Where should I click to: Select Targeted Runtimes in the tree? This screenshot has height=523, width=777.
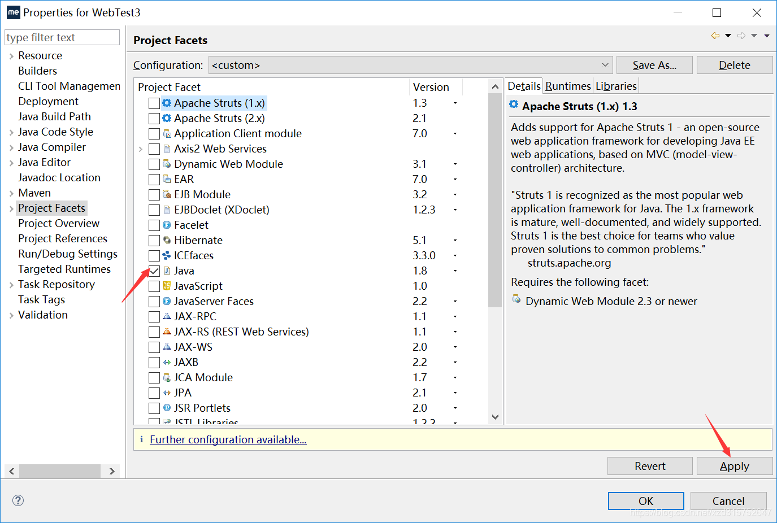[x=64, y=269]
